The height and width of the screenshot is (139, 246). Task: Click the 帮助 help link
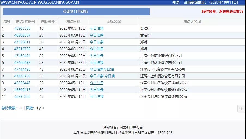click(176, 2)
